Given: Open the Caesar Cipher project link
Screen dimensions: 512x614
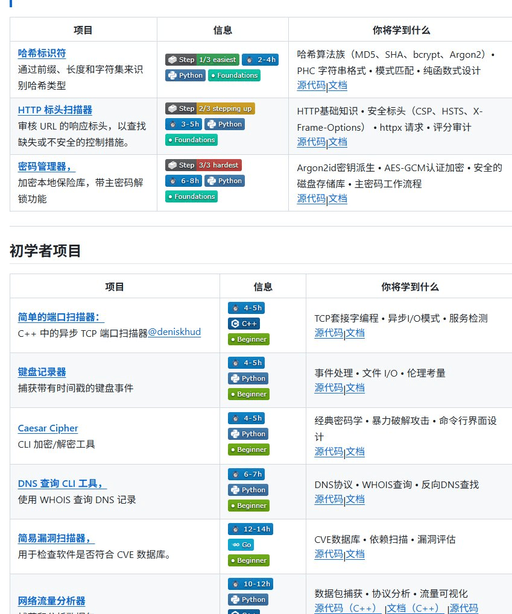Looking at the screenshot, I should (x=48, y=428).
